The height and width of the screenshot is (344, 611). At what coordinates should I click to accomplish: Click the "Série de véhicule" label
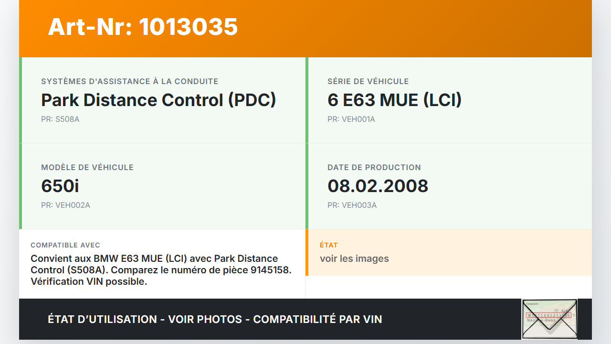click(368, 81)
